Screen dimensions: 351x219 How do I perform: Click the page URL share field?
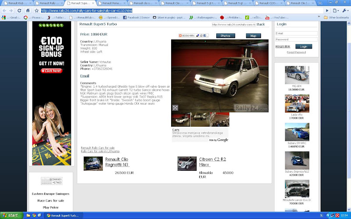[x=233, y=25]
